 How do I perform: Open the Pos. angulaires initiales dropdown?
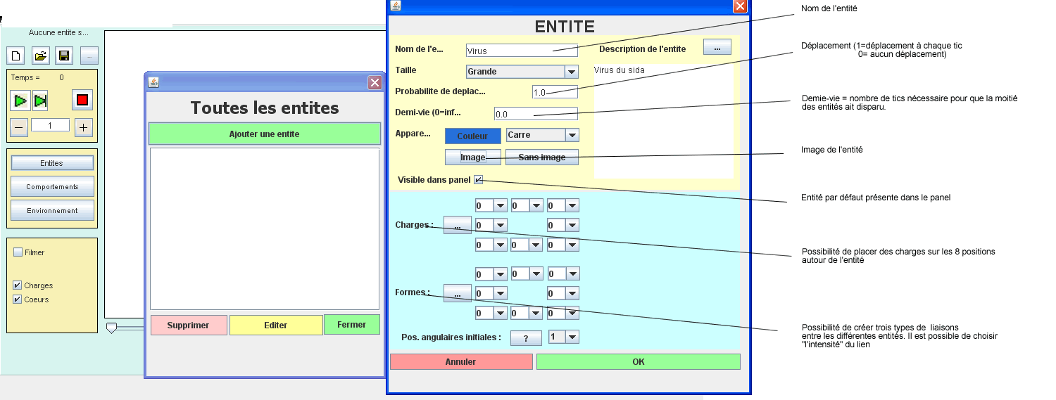572,337
